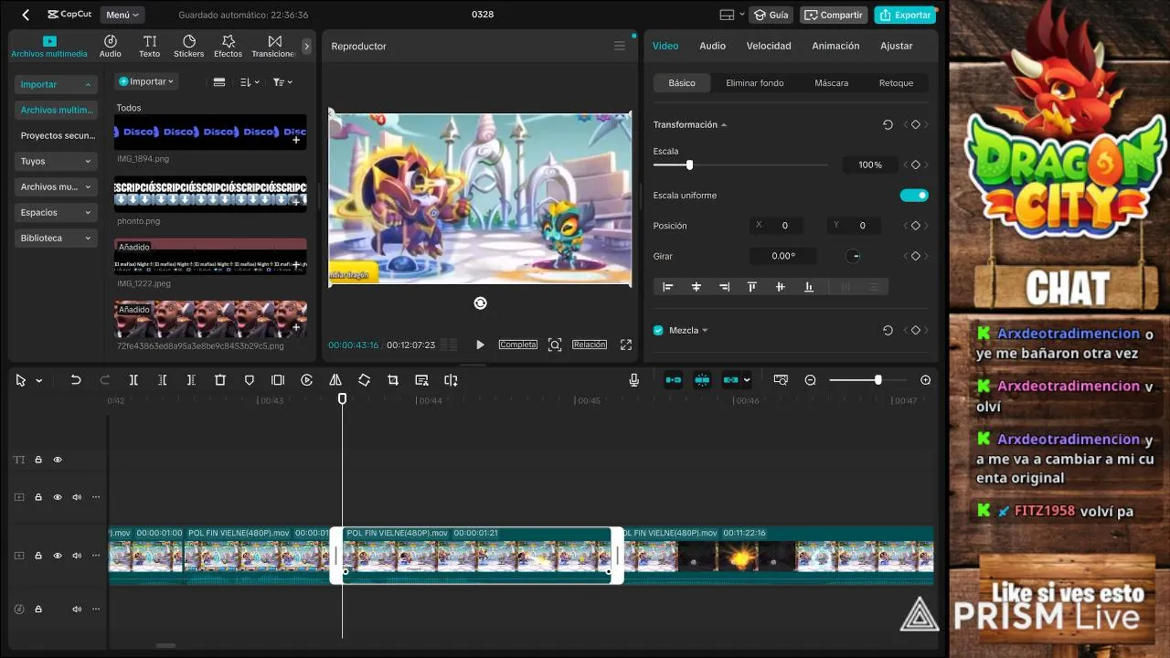The width and height of the screenshot is (1170, 658).
Task: Select the Retoque sub-tab
Action: tap(896, 83)
